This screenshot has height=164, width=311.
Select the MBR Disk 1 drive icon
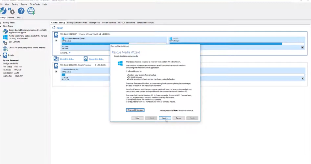coord(56,35)
